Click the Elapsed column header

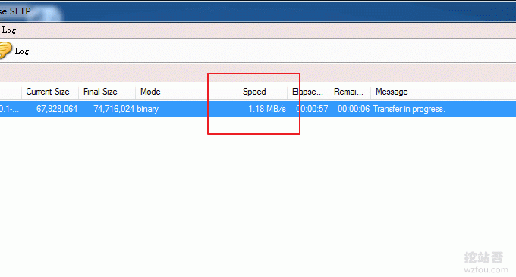tap(307, 92)
